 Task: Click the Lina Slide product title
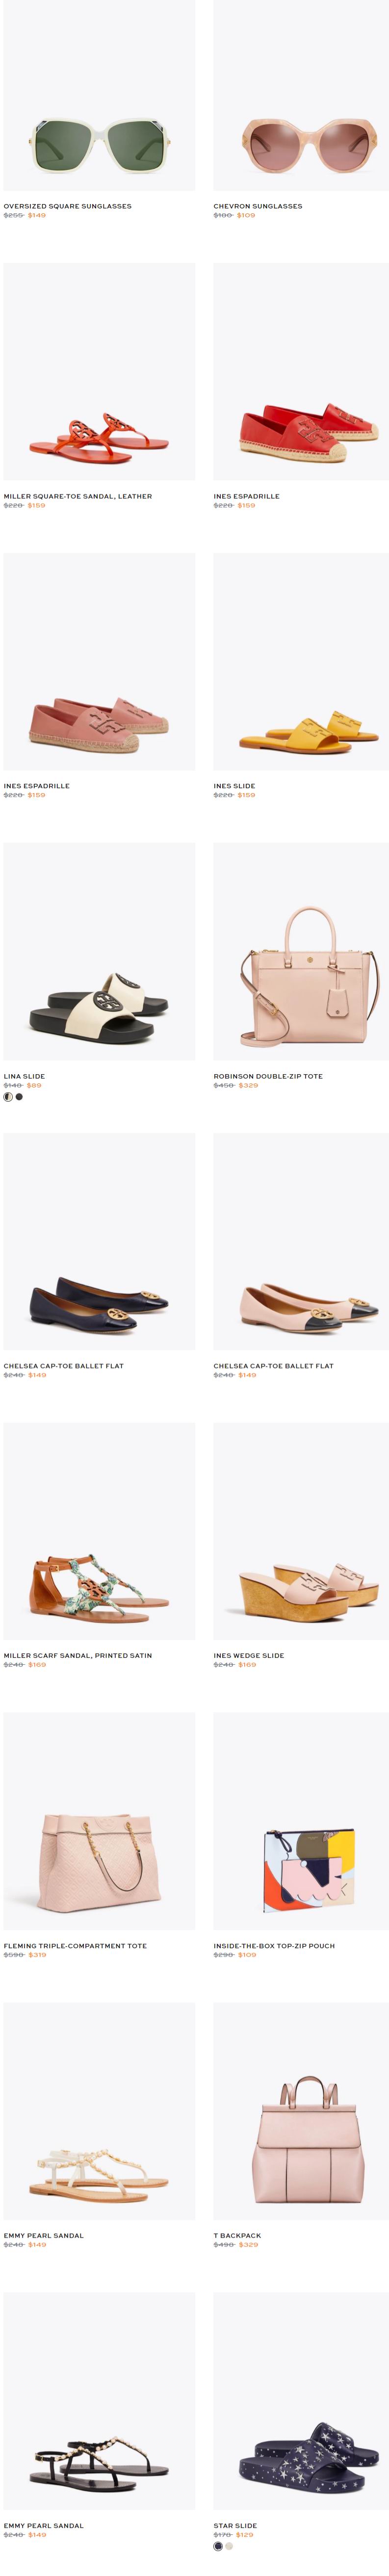(x=24, y=1076)
